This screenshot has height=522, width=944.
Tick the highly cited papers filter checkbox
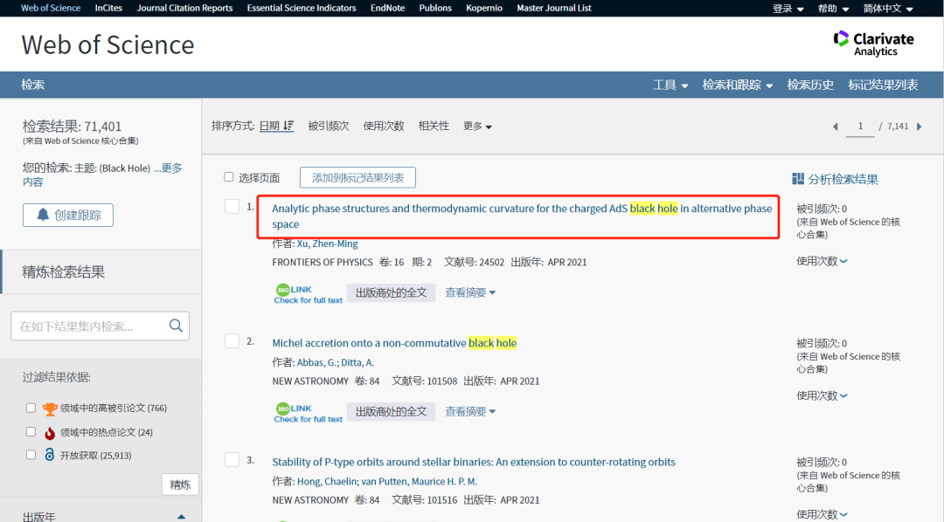[x=31, y=408]
